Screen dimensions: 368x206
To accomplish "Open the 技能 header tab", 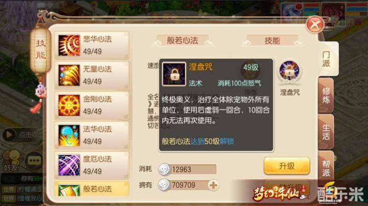I will pos(272,40).
